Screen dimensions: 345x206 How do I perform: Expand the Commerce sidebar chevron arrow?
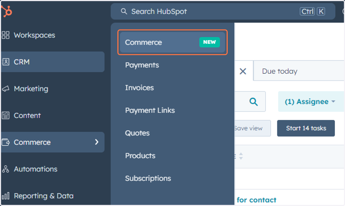[x=97, y=142]
